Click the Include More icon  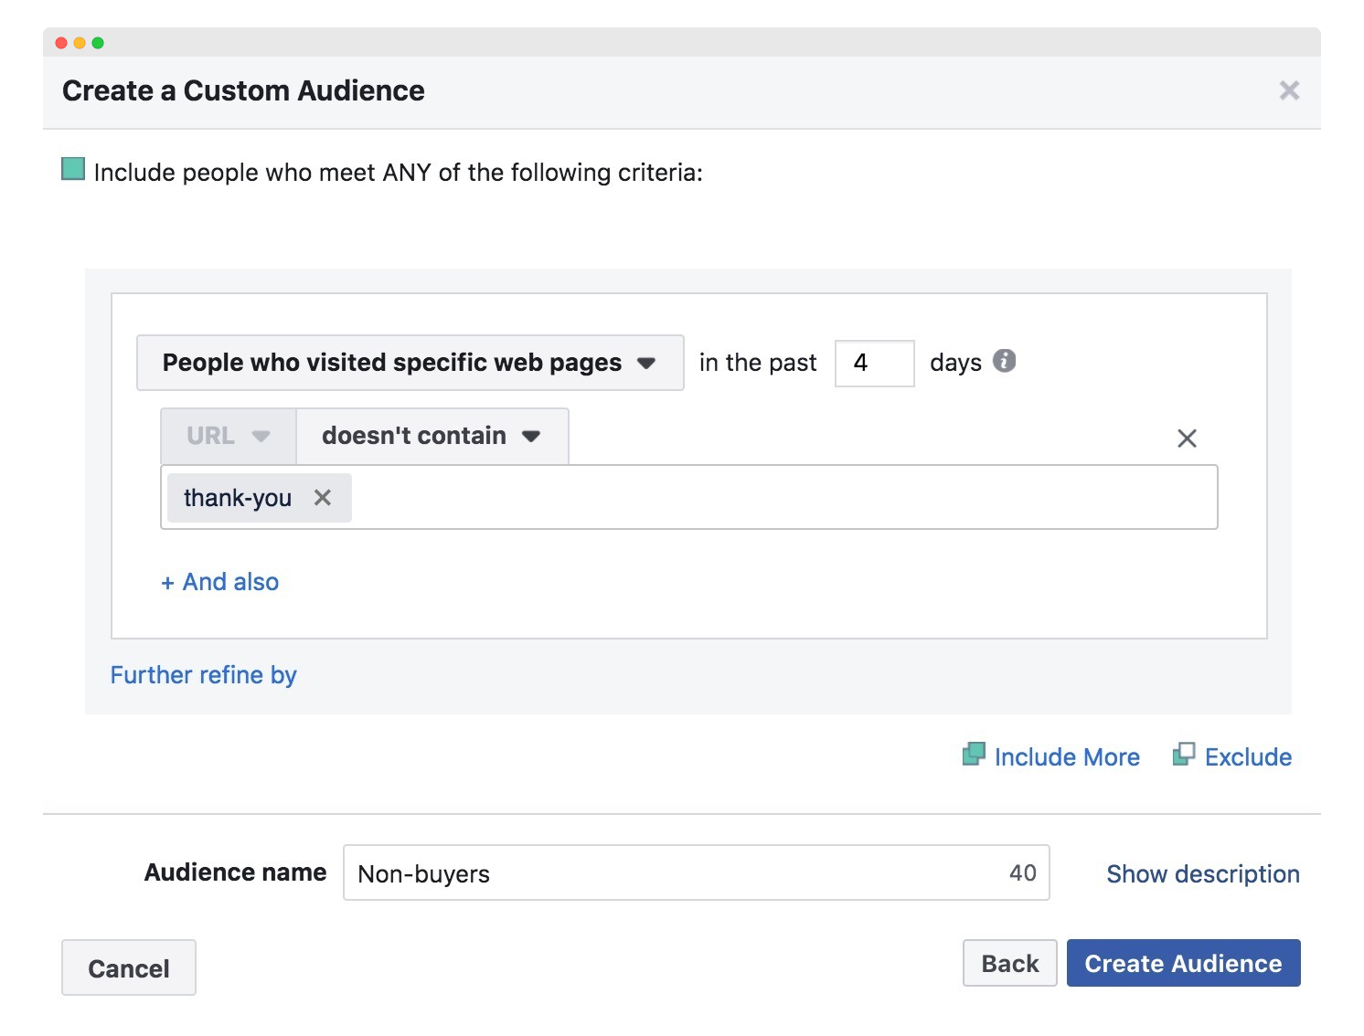click(974, 755)
